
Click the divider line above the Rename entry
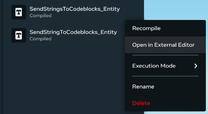pos(165,76)
